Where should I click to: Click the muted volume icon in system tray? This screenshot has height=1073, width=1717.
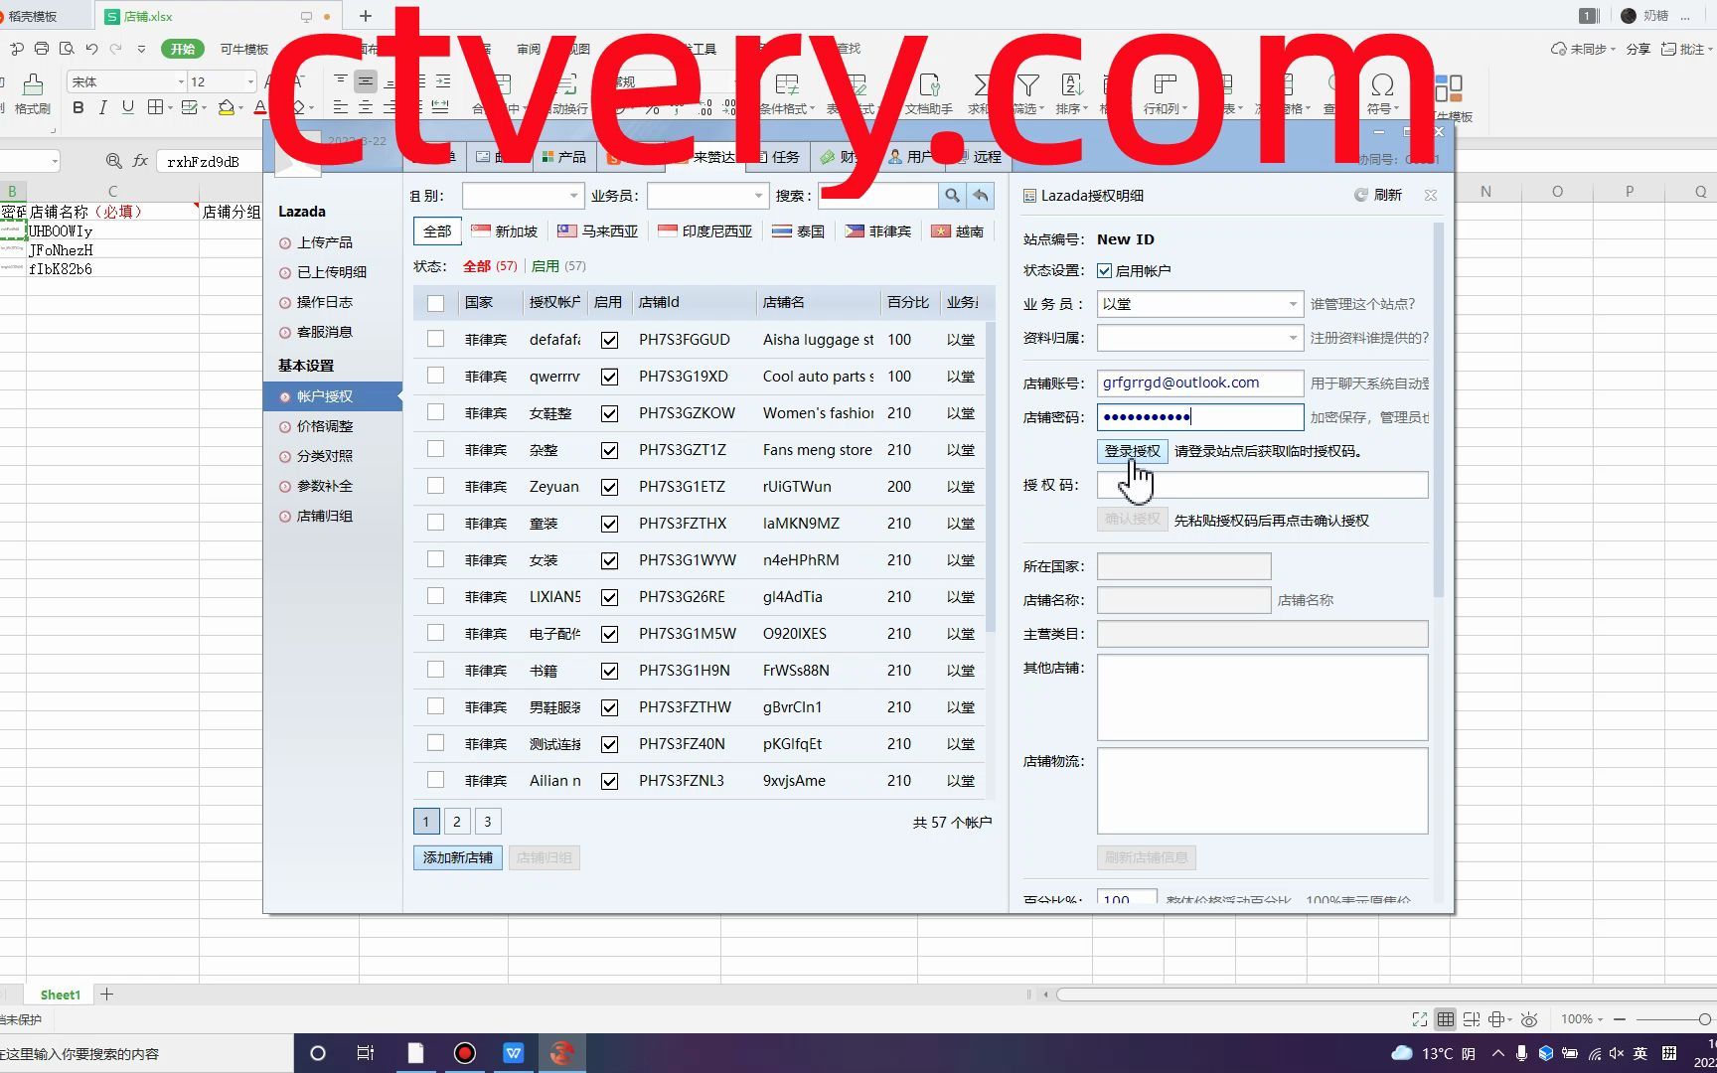pos(1617,1053)
